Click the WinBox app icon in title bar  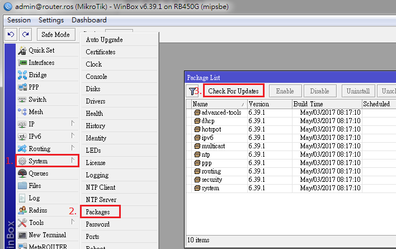[8, 6]
